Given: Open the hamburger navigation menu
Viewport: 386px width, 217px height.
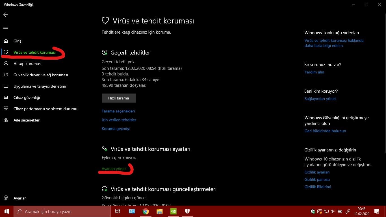Looking at the screenshot, I should [6, 27].
